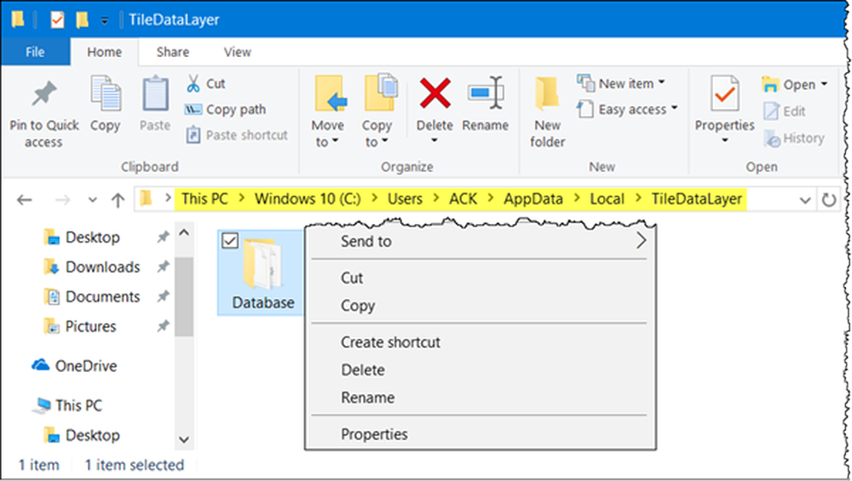Switch to the View tab

click(x=238, y=52)
